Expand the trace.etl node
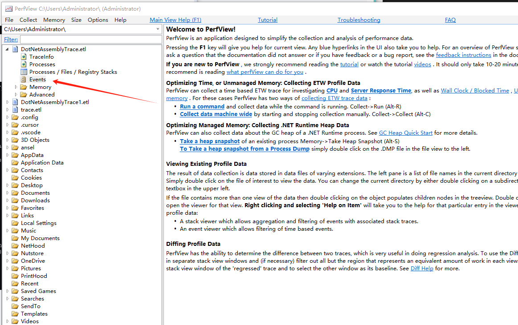This screenshot has width=518, height=325. click(x=8, y=110)
